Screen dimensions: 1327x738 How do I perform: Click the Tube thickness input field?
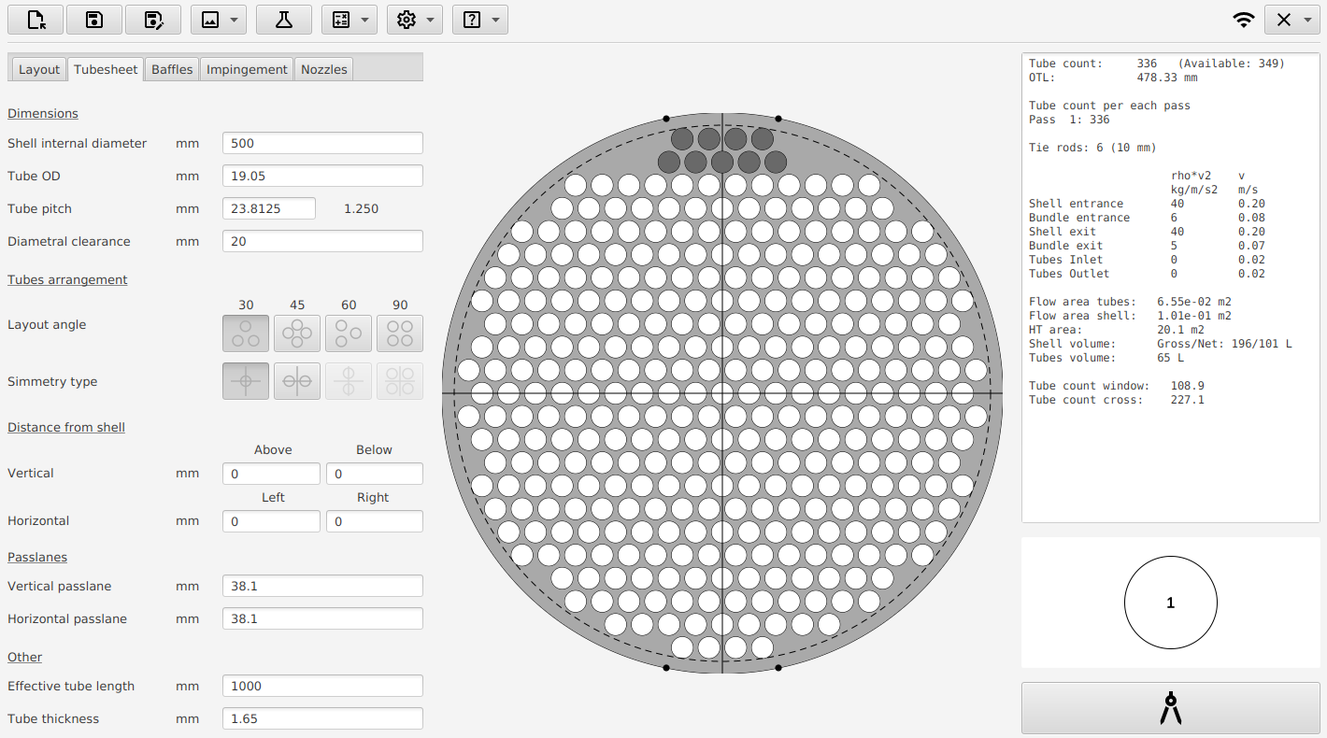click(322, 718)
